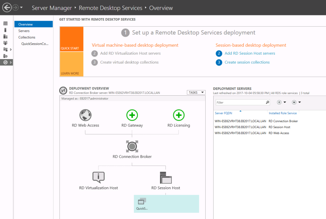Open the QuickSessionCo... collection item
This screenshot has height=219, width=326.
click(x=35, y=44)
